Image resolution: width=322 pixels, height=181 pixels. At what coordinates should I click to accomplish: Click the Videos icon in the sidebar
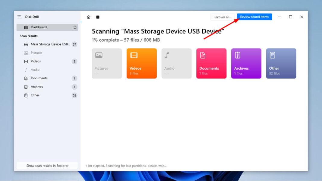coord(26,61)
